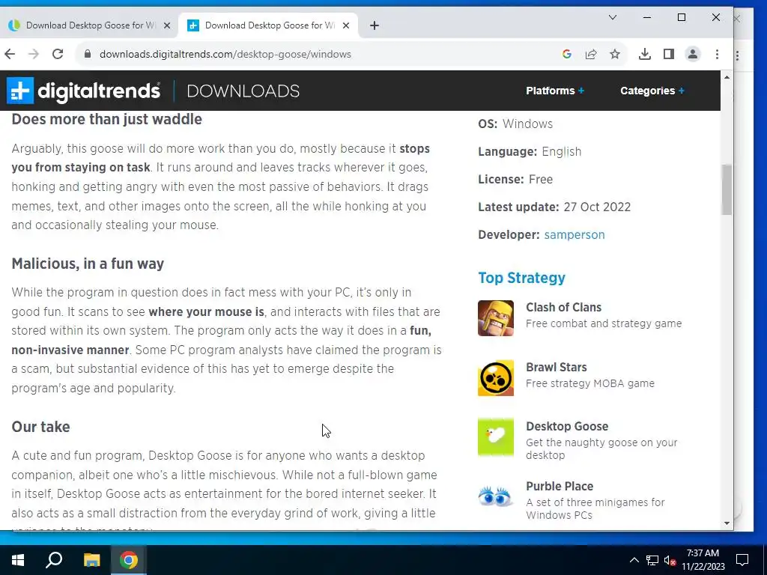Screen dimensions: 767x575
Task: Click the vertical scrollbar thumb
Action: click(x=727, y=189)
